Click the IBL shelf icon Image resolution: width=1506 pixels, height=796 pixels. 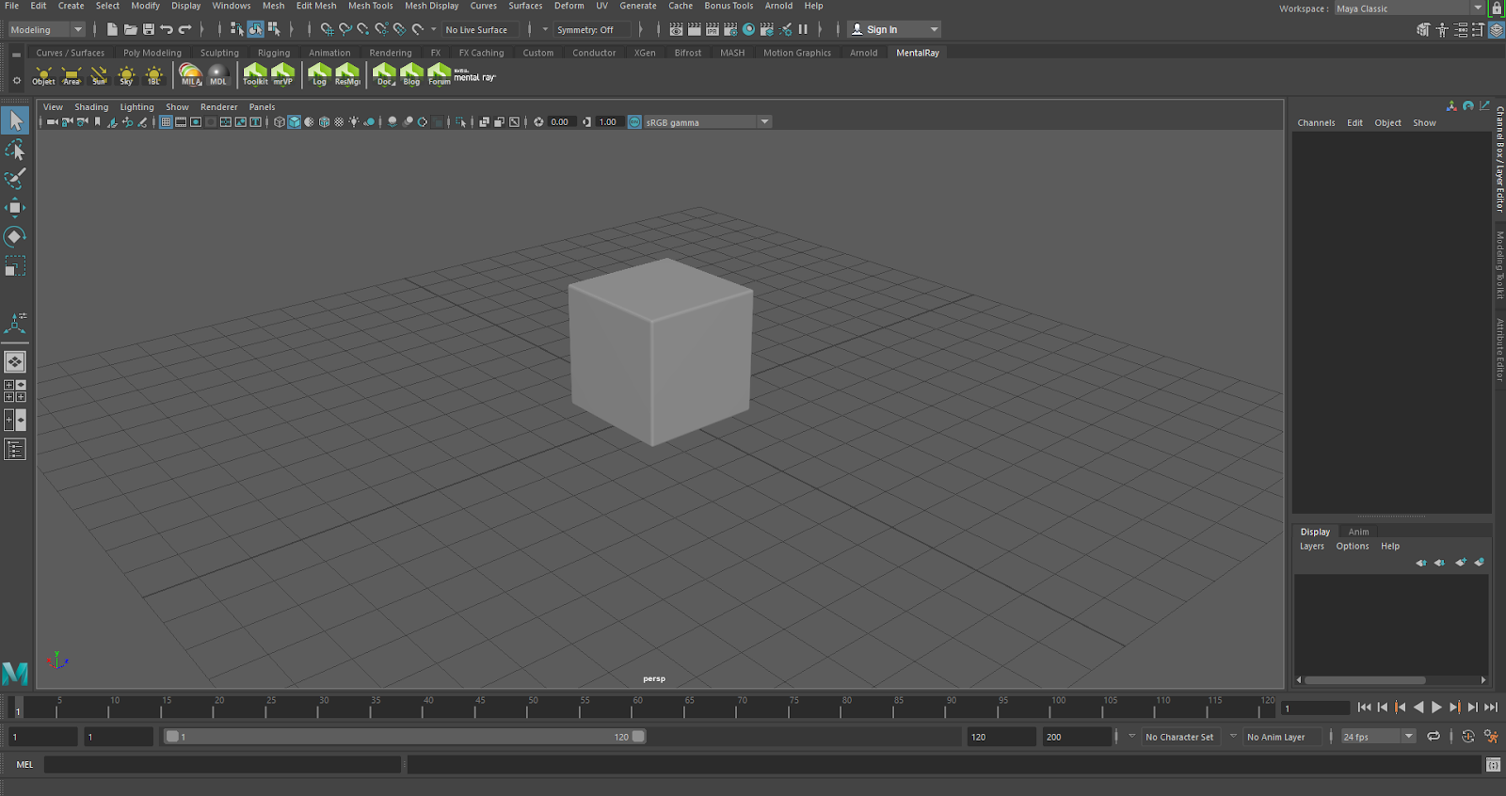[154, 75]
